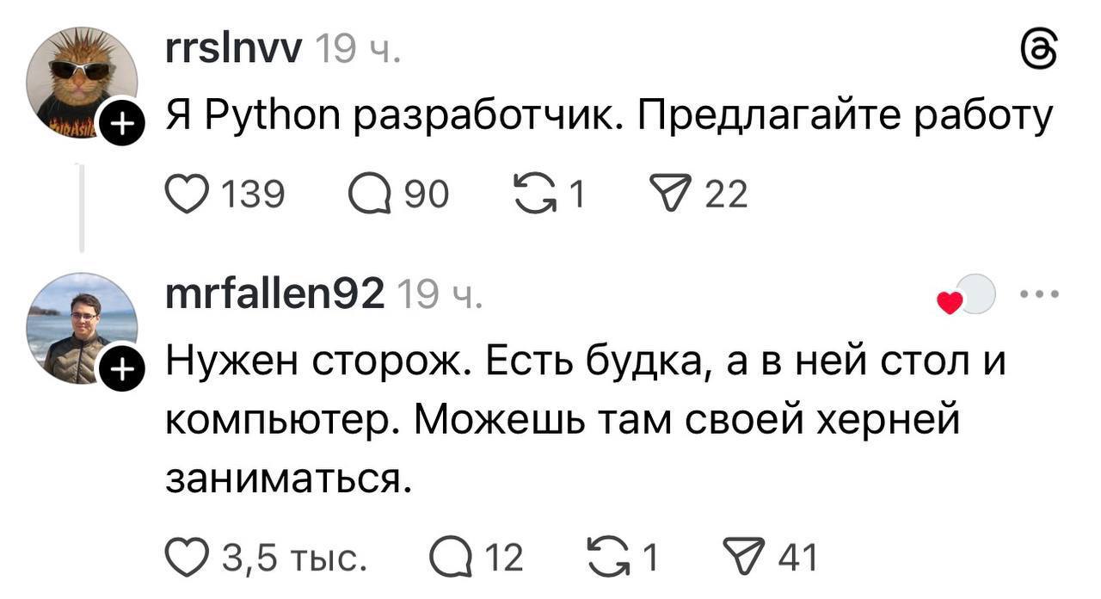Viewport: 1101px width, 599px height.
Task: Follow rrslnvv using the plus badge
Action: pos(121,127)
